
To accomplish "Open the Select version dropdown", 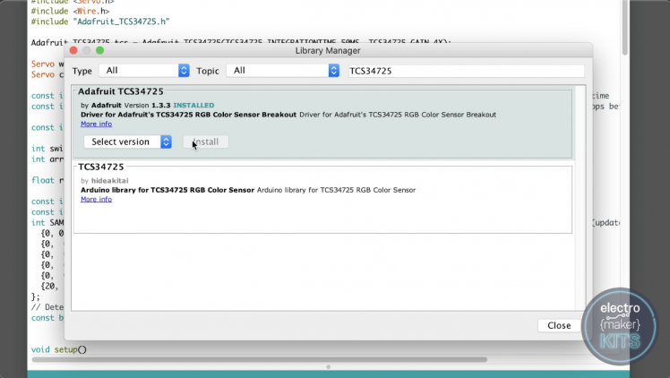I will tap(128, 142).
